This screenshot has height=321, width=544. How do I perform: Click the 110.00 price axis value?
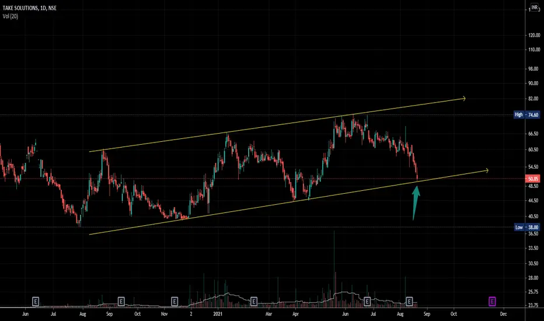tap(534, 50)
